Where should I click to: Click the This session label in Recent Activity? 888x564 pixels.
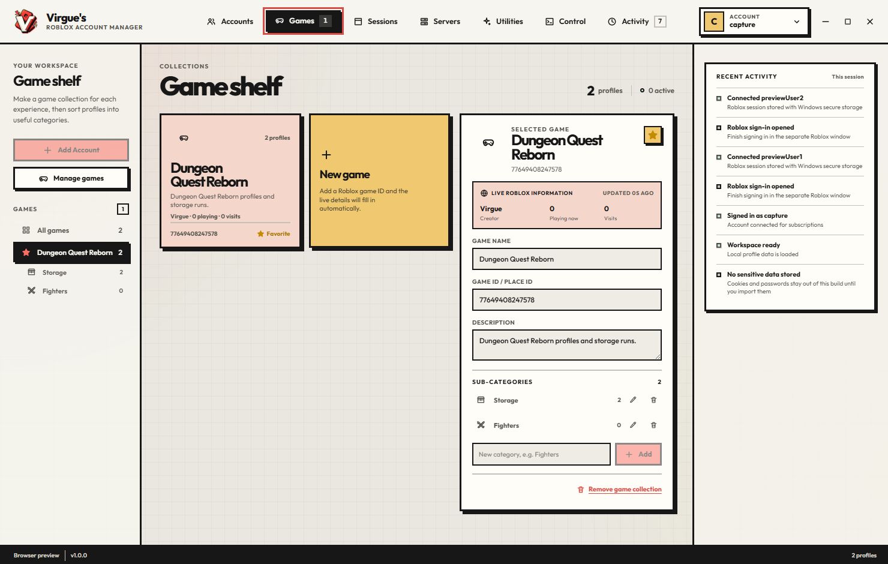click(x=848, y=77)
